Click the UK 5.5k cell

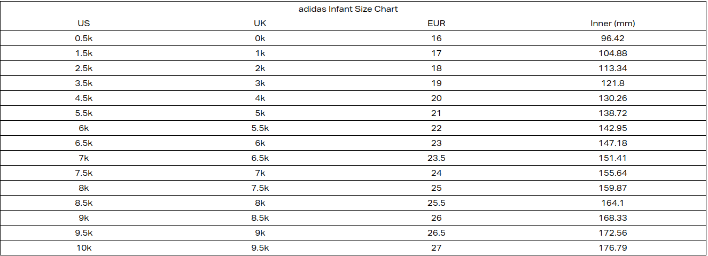point(260,128)
